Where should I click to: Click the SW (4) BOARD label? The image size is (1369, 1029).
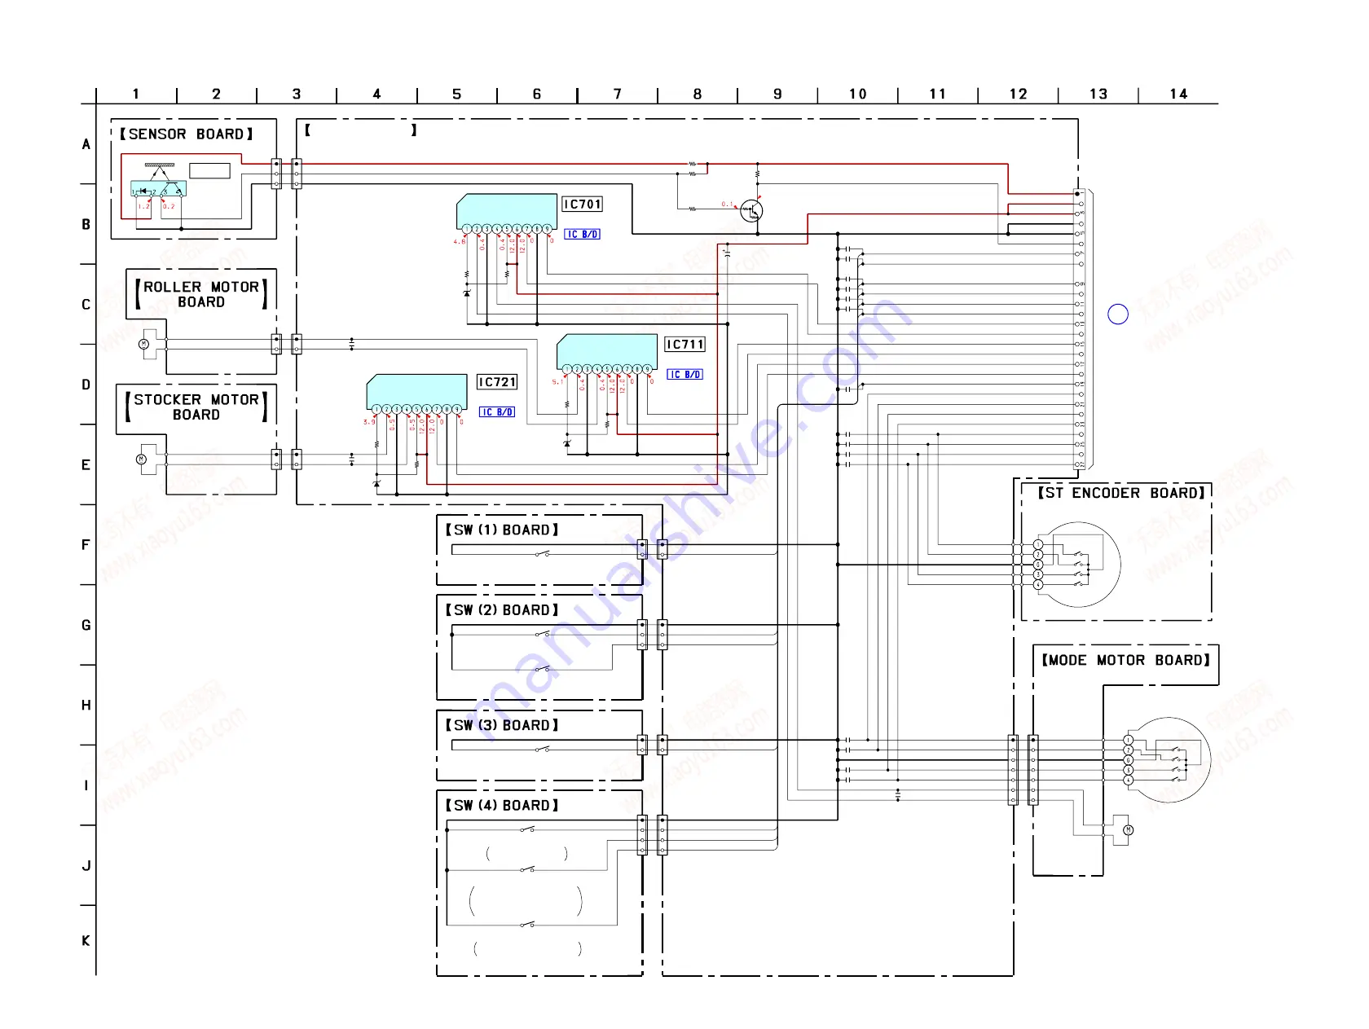(502, 806)
